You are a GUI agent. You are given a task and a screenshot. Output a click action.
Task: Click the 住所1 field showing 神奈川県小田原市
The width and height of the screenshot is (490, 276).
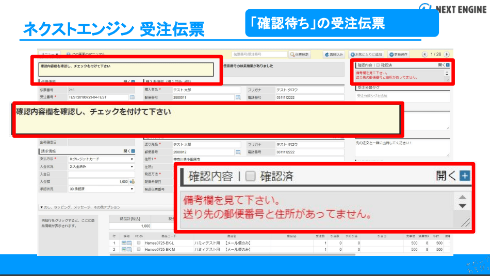pyautogui.click(x=258, y=159)
